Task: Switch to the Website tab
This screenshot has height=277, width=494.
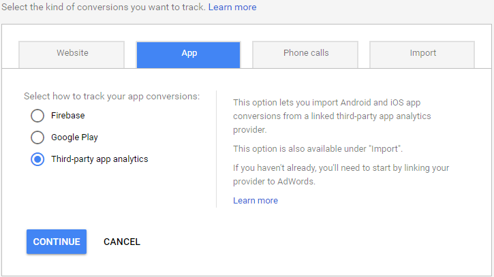Action: coord(72,54)
